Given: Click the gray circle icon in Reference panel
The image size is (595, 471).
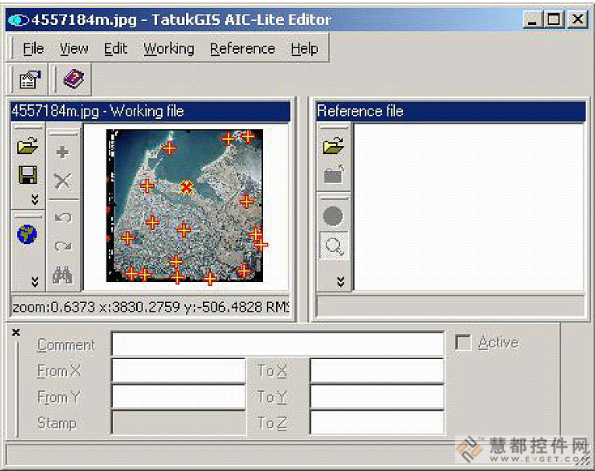Looking at the screenshot, I should coord(333,217).
